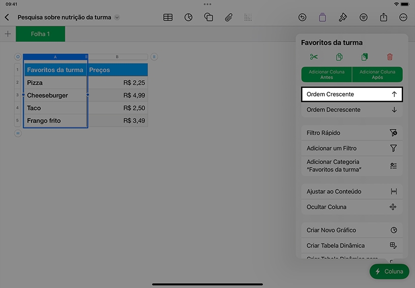
Task: Choose Filtro Rápido menu item
Action: pos(352,133)
